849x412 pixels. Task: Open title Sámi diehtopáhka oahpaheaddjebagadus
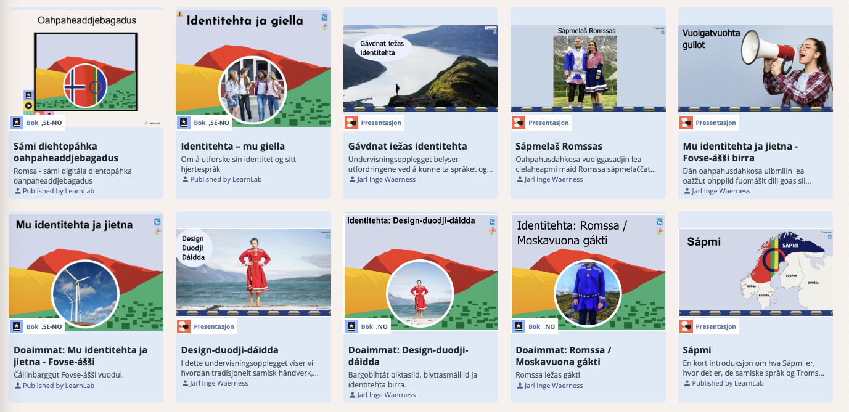pos(65,152)
